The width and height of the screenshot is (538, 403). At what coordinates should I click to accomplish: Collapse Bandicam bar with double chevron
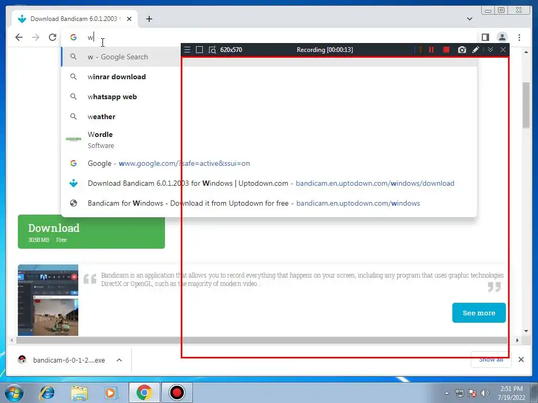point(490,50)
